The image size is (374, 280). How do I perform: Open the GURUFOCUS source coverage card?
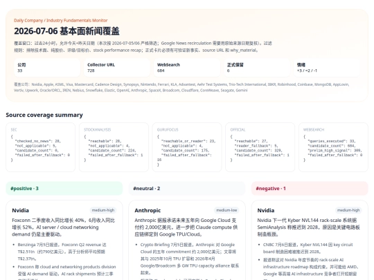click(187, 147)
